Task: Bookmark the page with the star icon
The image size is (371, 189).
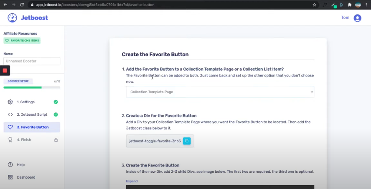Action: pos(315,5)
